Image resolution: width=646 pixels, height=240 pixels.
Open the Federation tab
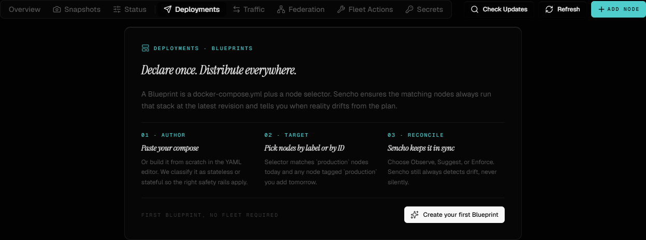point(301,9)
